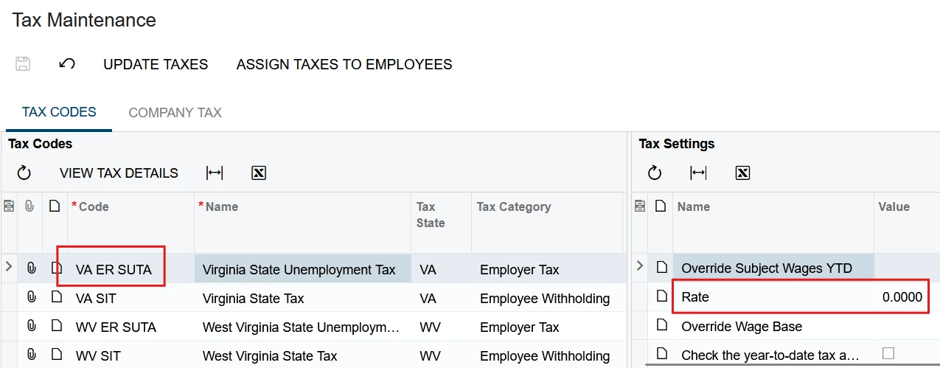Click the Undo arrow icon
Screen dimensions: 940x368
pos(67,64)
